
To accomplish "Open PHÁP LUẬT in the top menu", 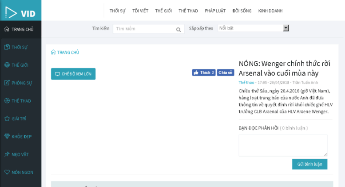I will [x=215, y=11].
